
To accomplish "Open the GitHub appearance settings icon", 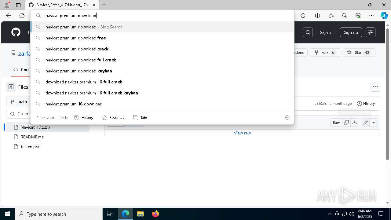I will tap(371, 32).
